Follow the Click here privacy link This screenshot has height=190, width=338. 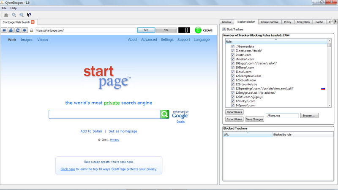[68, 169]
